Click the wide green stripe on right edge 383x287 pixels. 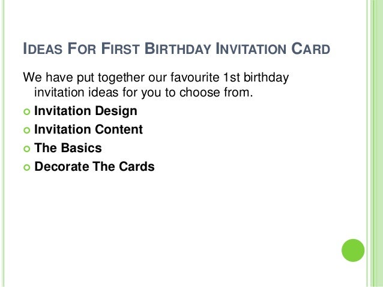(376, 143)
